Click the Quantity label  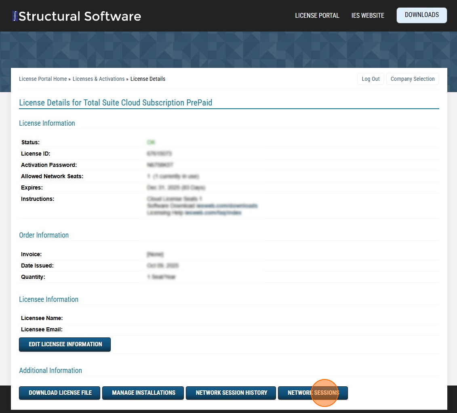pos(33,277)
